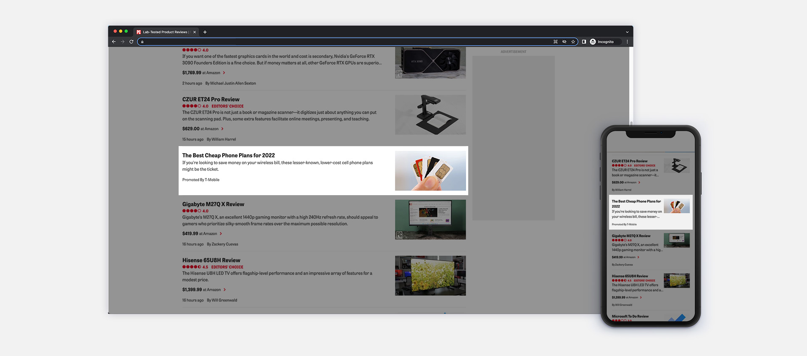The height and width of the screenshot is (356, 807).
Task: Open The Best Cheap Phone Plans for 2022
Action: coord(229,155)
